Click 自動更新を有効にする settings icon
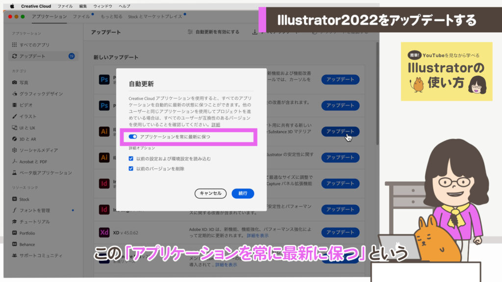502x282 pixels. 190,32
